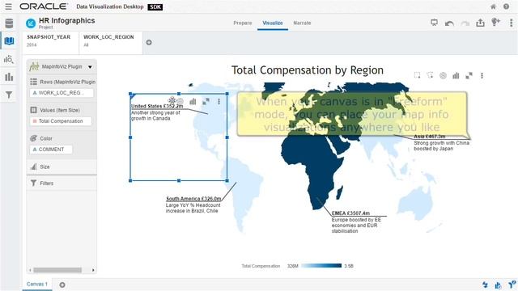Open the help question mark icon

(506, 6)
